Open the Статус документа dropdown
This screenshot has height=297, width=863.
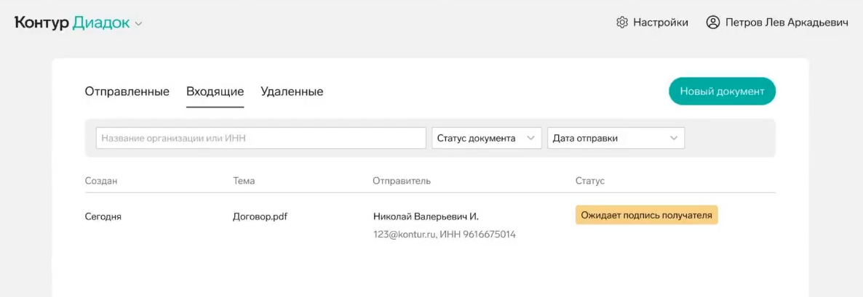click(x=487, y=139)
